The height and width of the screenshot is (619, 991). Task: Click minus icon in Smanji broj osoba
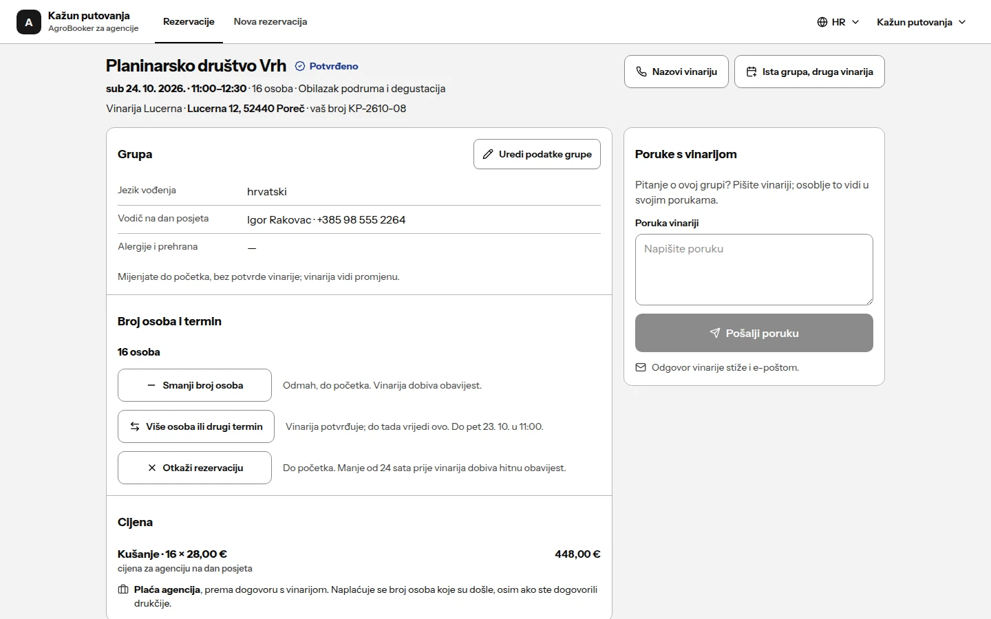coord(151,385)
